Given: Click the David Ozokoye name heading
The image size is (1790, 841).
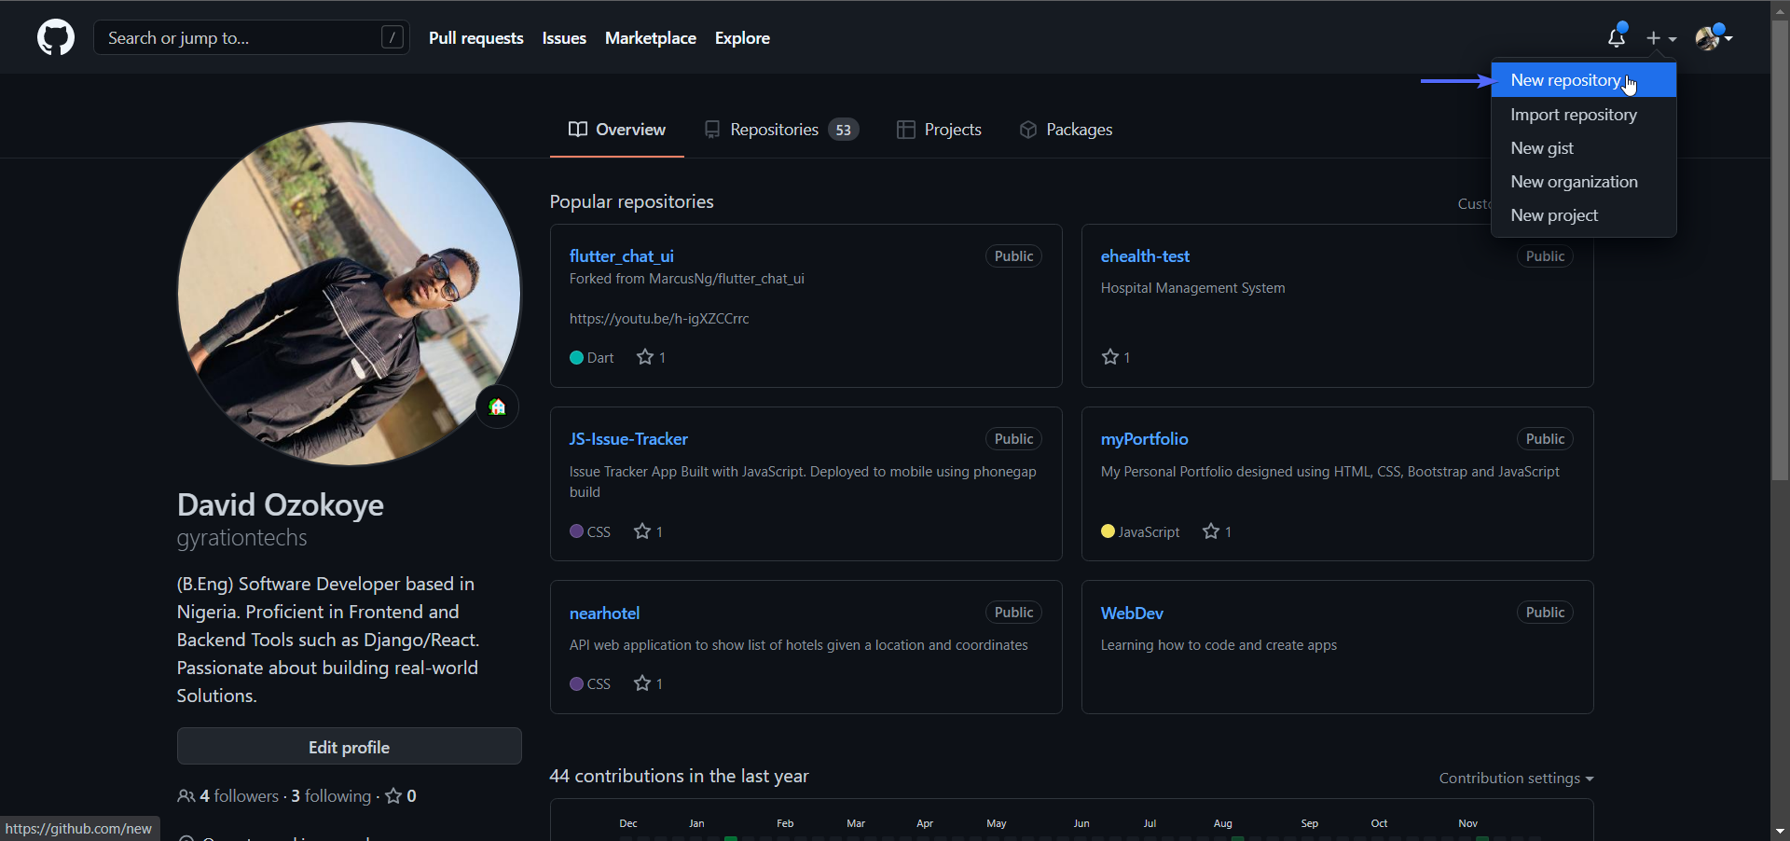Looking at the screenshot, I should (x=281, y=505).
